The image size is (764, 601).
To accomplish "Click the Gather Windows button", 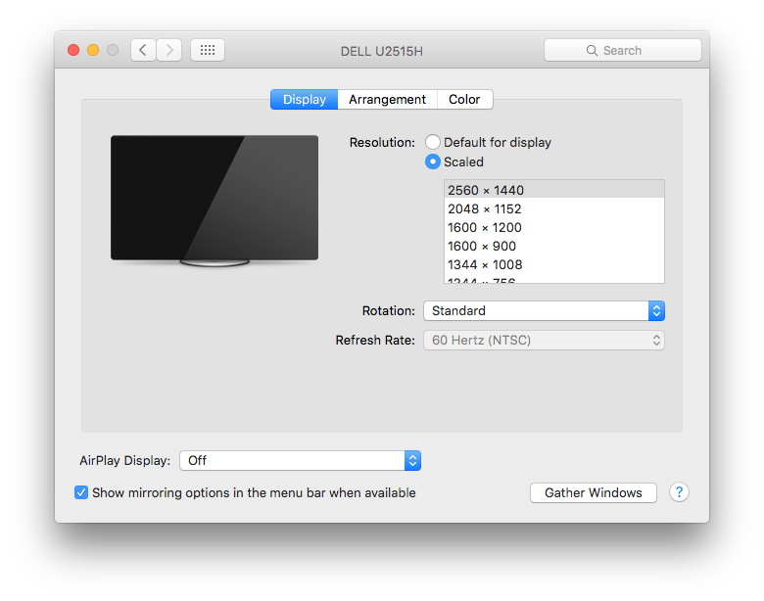I will [x=593, y=493].
